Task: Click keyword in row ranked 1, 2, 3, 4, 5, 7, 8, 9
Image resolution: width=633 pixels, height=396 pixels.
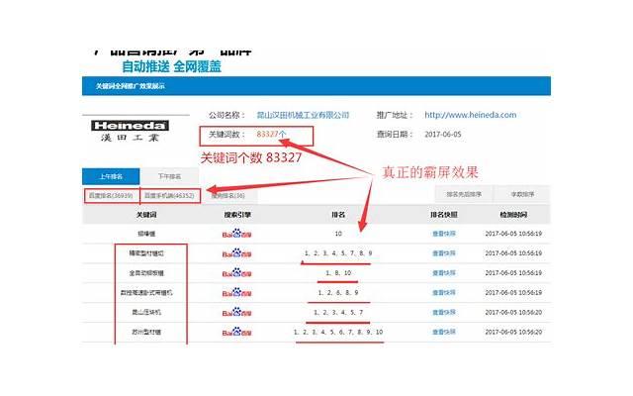Action: tap(146, 253)
